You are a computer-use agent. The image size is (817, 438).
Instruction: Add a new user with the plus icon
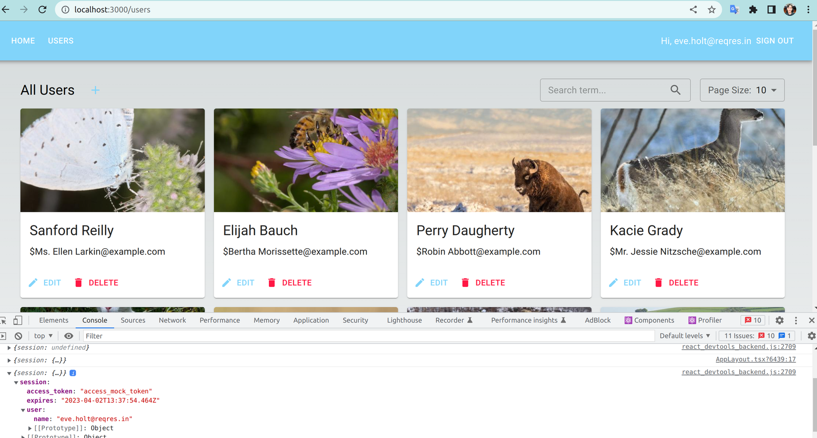click(x=96, y=90)
